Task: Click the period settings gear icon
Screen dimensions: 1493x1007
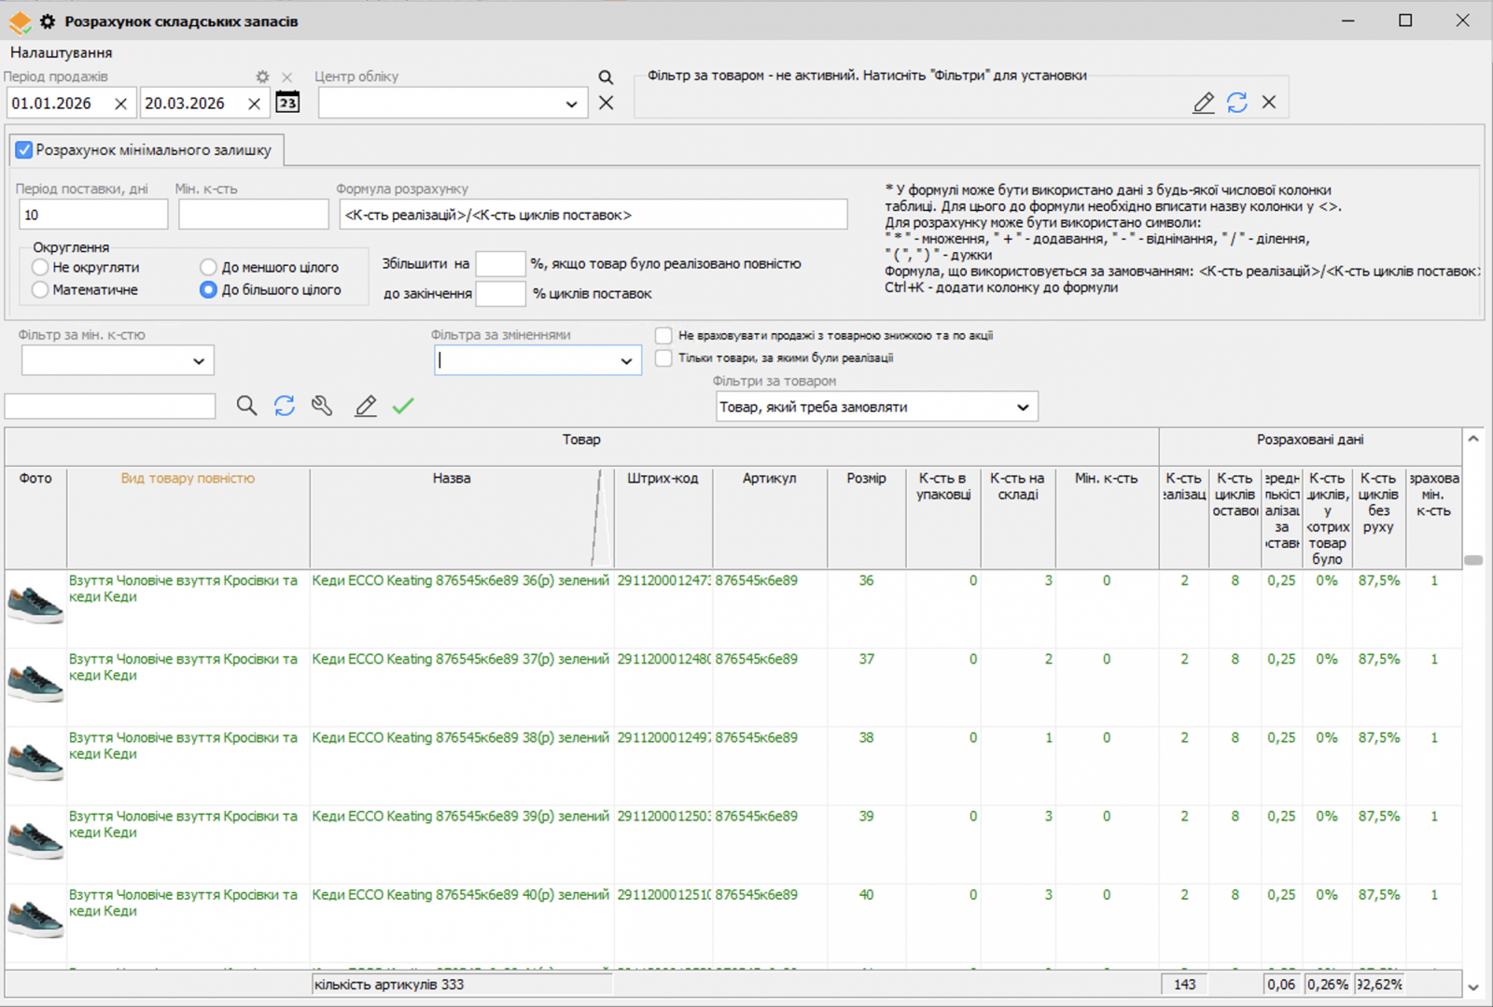Action: (262, 77)
